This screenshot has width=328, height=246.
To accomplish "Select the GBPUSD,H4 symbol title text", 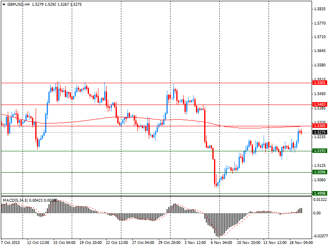I will click(18, 5).
